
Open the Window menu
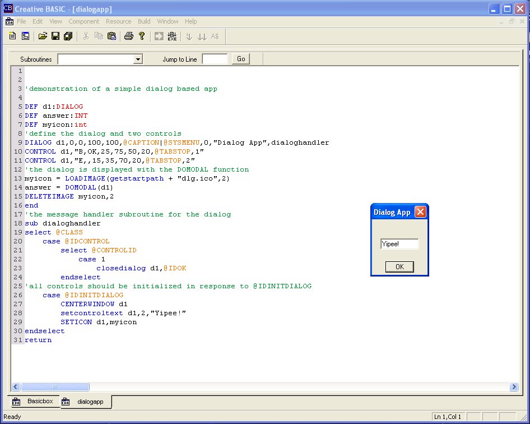click(168, 21)
